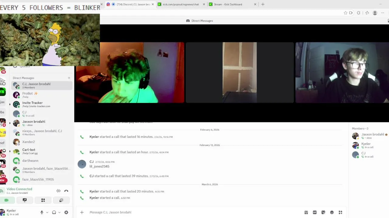Expand the microphone input options arrow

[47, 212]
